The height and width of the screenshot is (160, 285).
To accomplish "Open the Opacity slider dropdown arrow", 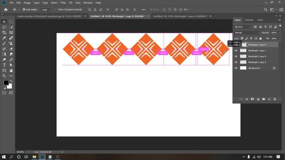I will pyautogui.click(x=279, y=32).
